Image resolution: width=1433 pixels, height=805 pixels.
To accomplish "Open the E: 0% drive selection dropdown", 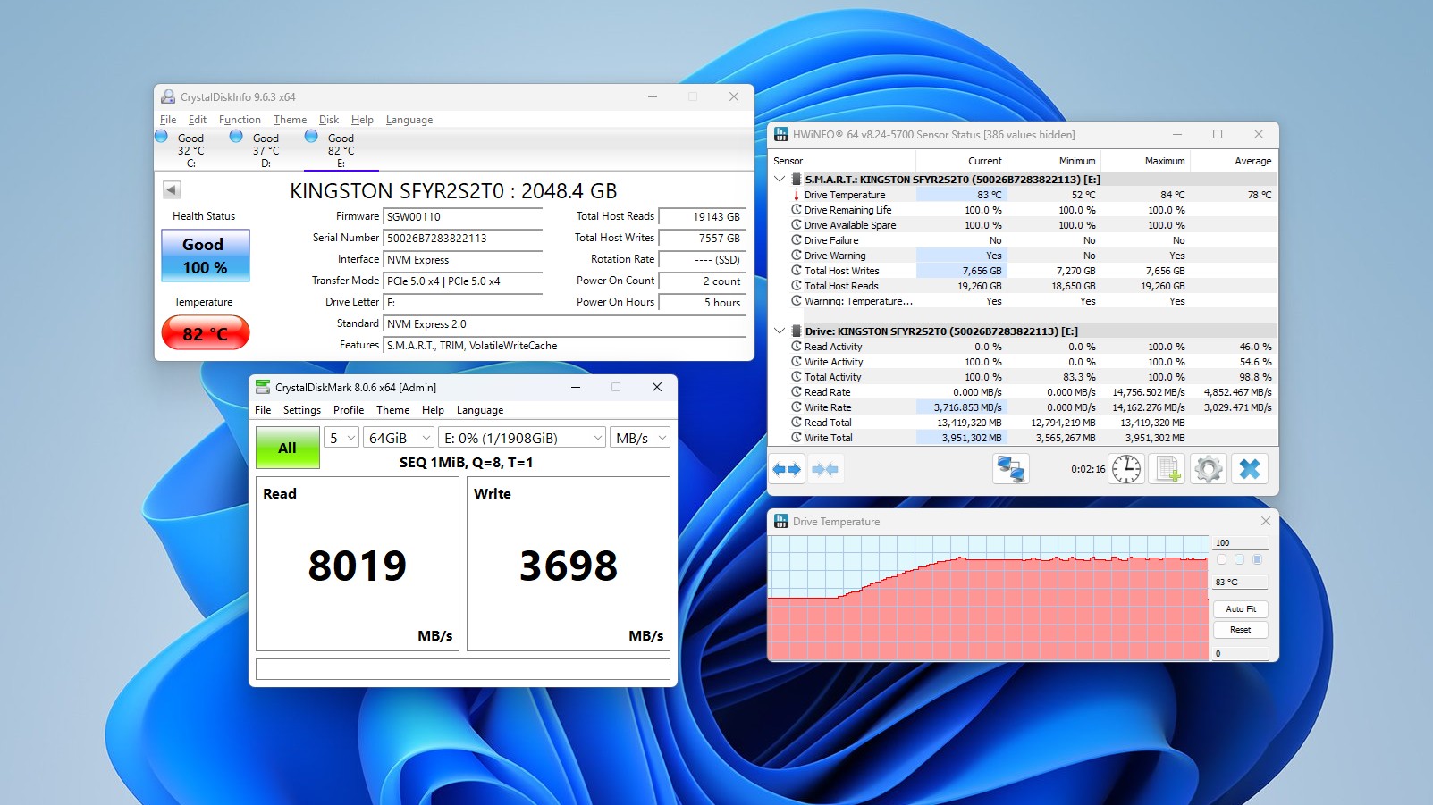I will 522,438.
